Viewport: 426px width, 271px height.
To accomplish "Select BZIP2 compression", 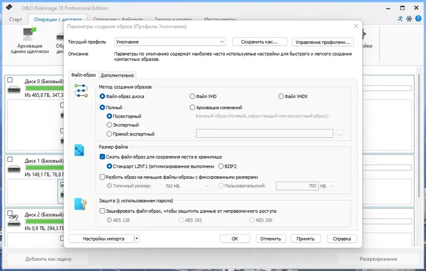I will (x=221, y=166).
